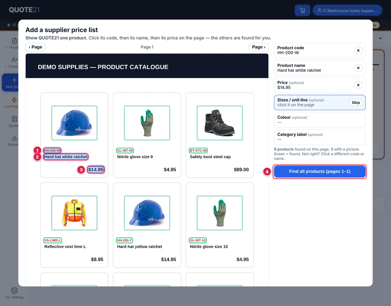391x306 pixels.
Task: Select the Reflective vest lime L image
Action: click(x=74, y=213)
